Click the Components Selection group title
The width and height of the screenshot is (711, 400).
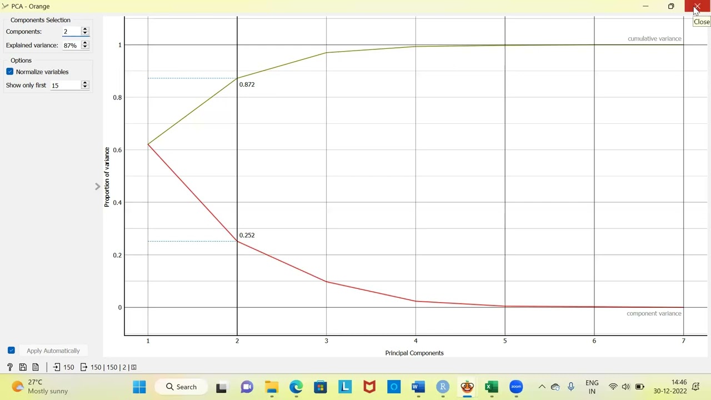pyautogui.click(x=41, y=20)
